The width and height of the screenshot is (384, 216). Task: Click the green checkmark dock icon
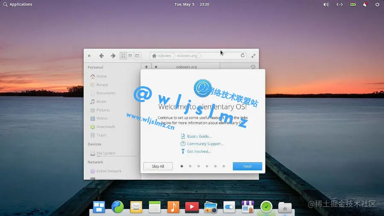tap(266, 207)
